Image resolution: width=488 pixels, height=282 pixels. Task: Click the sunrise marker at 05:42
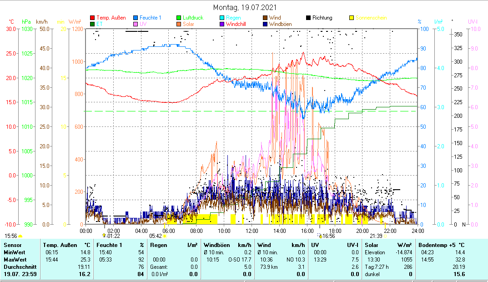[x=165, y=236]
